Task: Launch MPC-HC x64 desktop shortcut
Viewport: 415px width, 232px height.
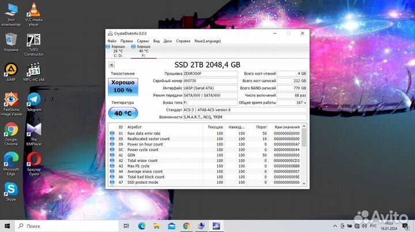Action: (x=34, y=72)
